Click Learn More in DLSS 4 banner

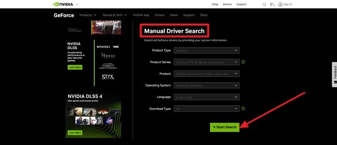[x=75, y=133]
